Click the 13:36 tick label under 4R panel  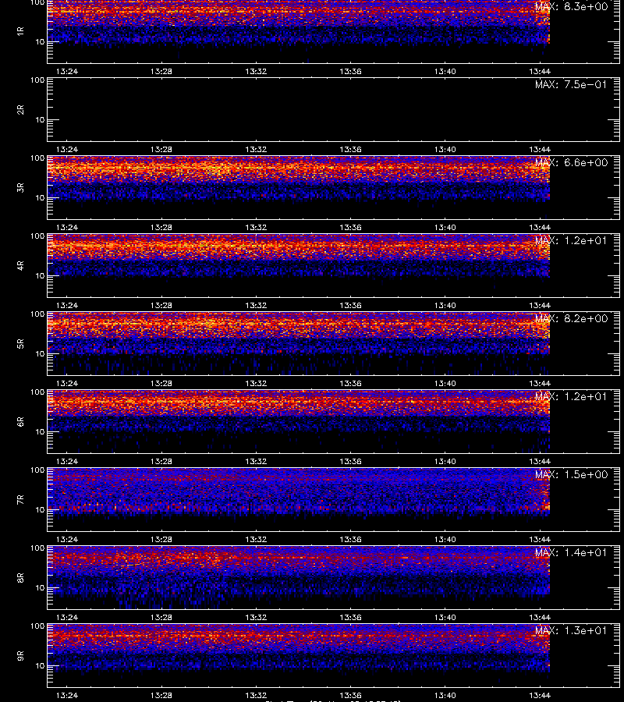click(x=350, y=305)
